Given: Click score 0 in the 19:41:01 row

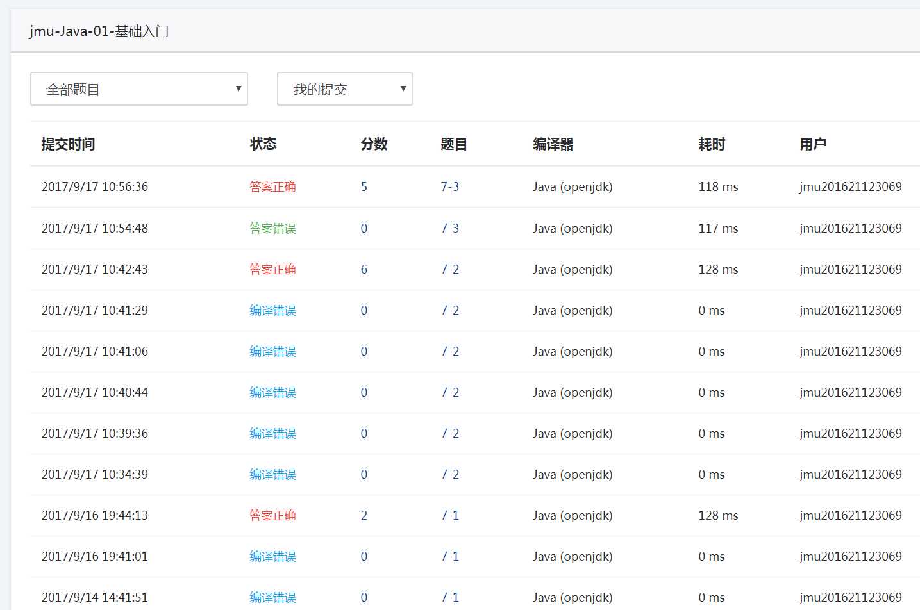Looking at the screenshot, I should [364, 556].
